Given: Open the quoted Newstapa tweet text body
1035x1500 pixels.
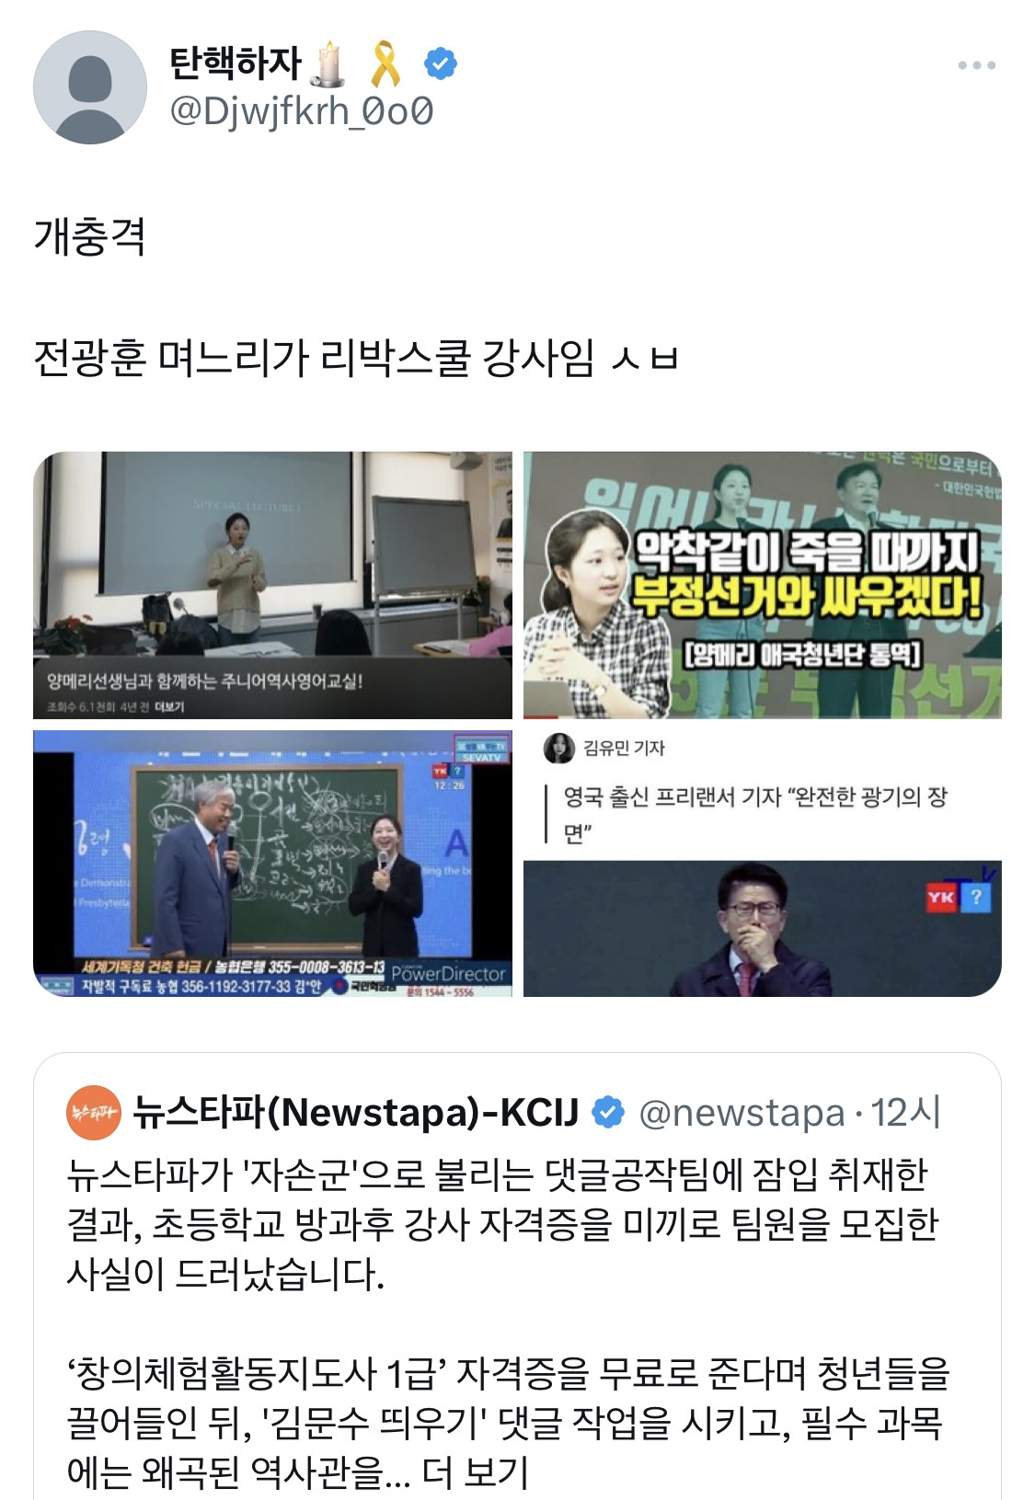Looking at the screenshot, I should [x=508, y=1323].
